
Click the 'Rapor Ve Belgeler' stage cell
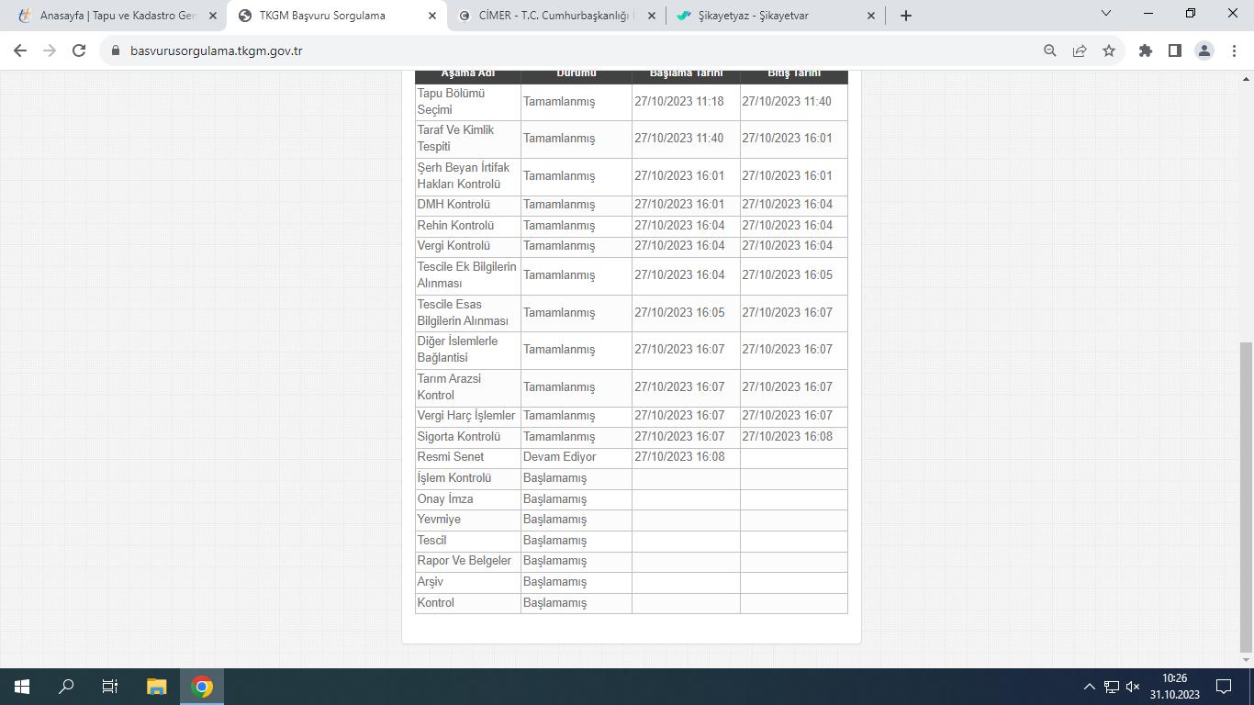pyautogui.click(x=467, y=561)
